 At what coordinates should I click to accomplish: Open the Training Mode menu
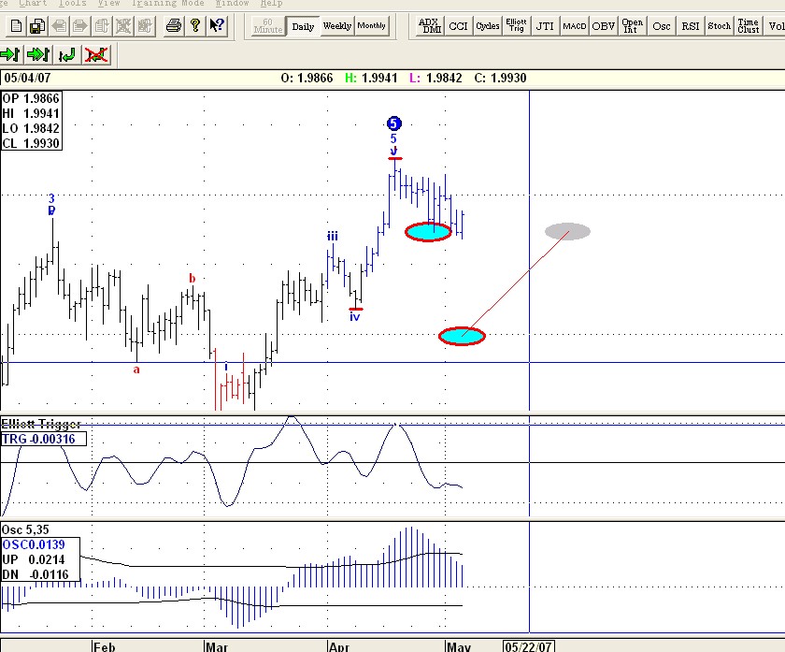(167, 3)
